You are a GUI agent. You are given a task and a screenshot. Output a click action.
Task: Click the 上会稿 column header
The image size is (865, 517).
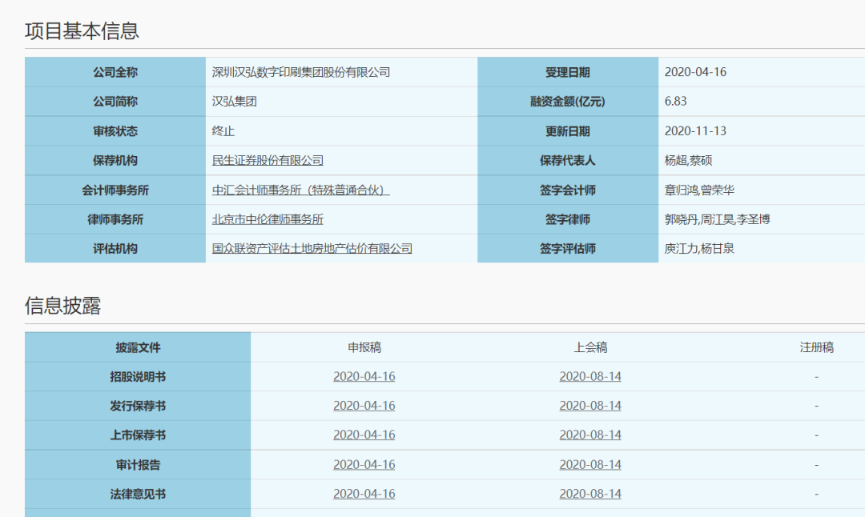point(590,347)
